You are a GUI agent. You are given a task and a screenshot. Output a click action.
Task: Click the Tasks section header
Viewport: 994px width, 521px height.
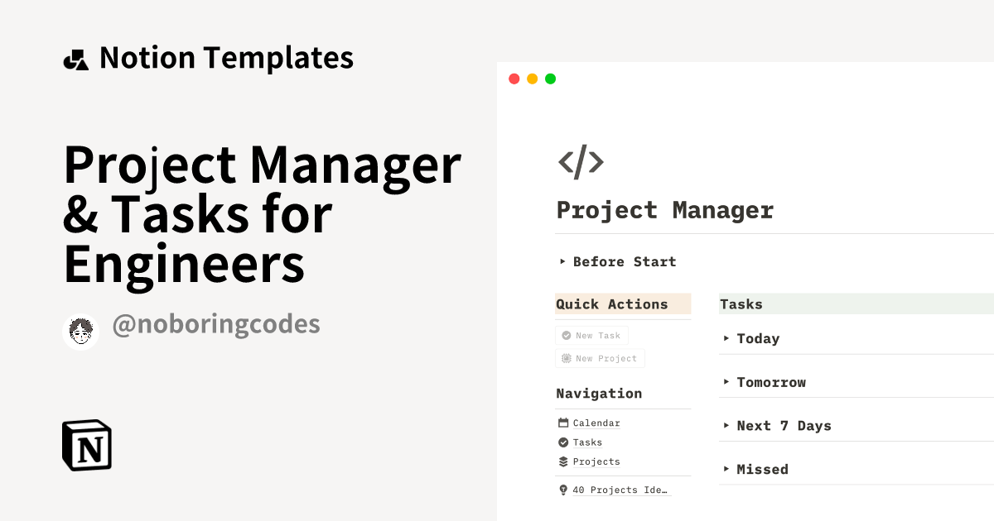pyautogui.click(x=741, y=304)
